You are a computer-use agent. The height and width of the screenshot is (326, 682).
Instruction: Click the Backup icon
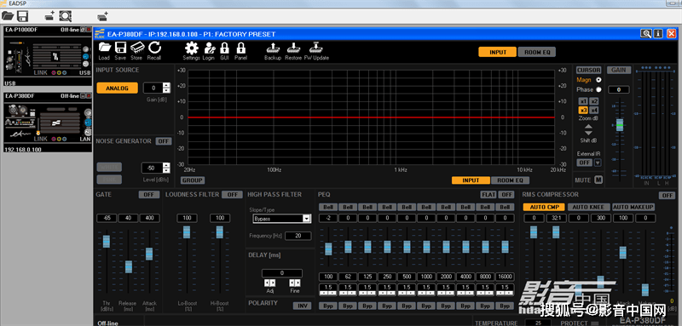[273, 48]
